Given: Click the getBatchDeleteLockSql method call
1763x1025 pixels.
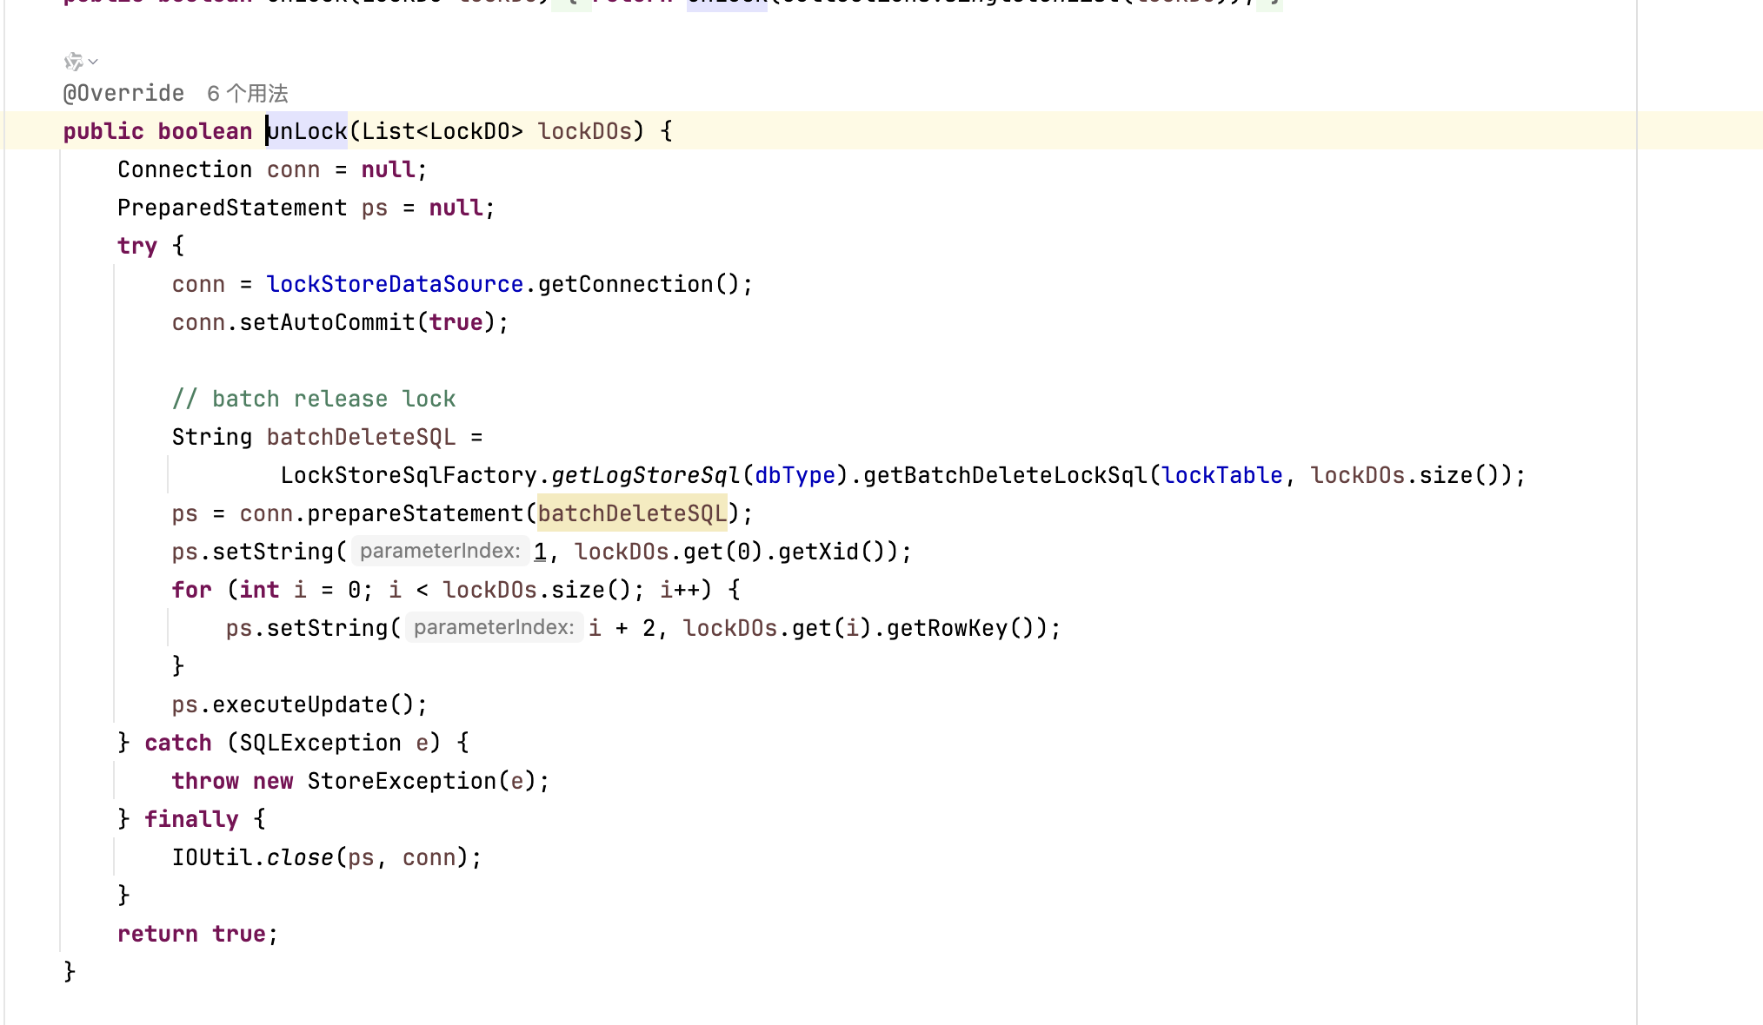Looking at the screenshot, I should (x=1005, y=475).
